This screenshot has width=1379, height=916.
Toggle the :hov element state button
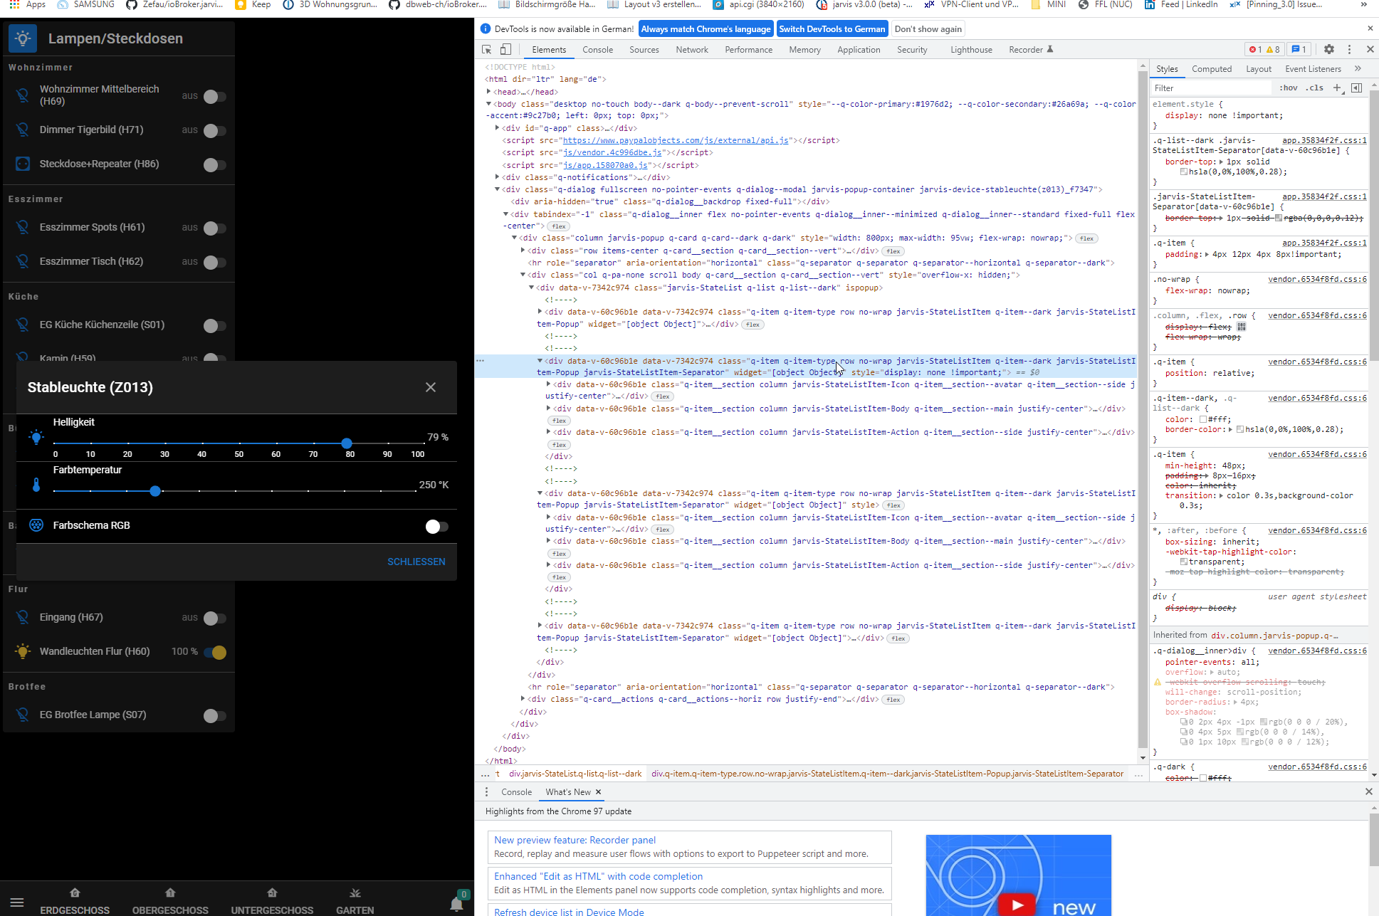click(1288, 88)
